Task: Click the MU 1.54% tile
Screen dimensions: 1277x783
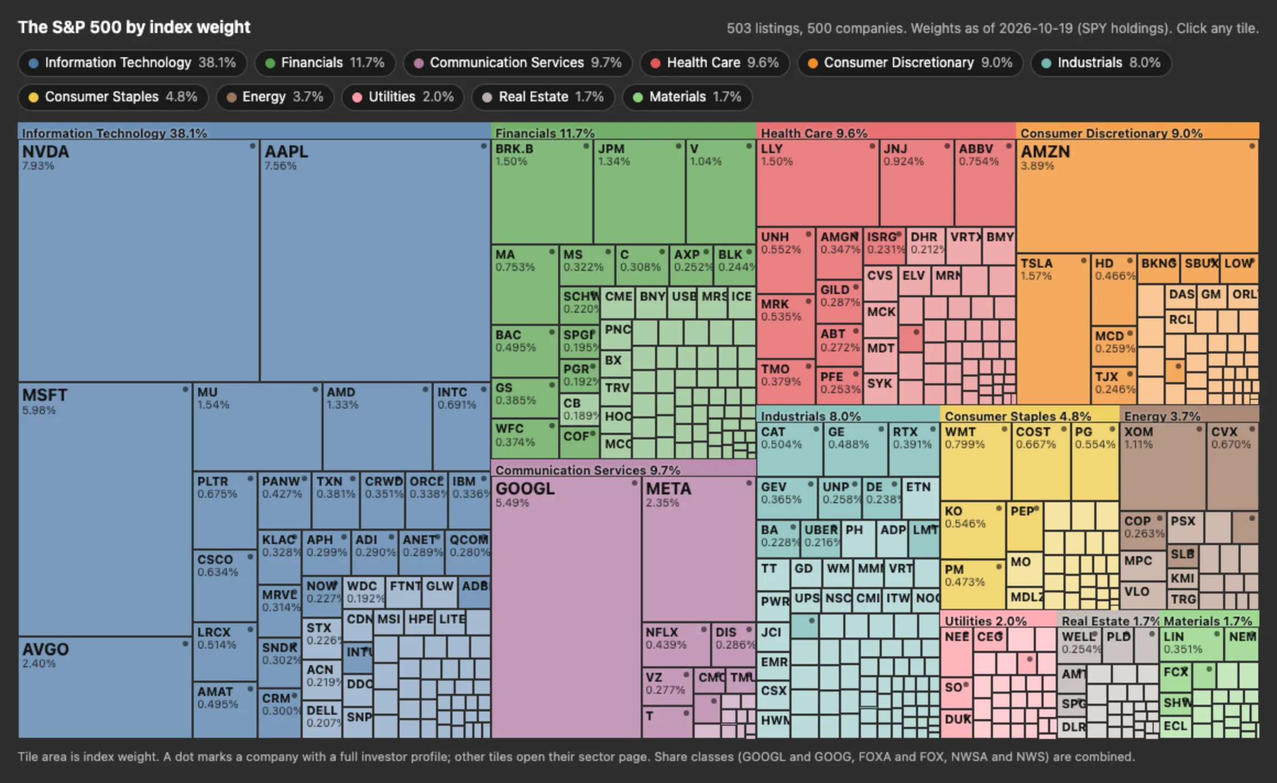Action: tap(257, 427)
